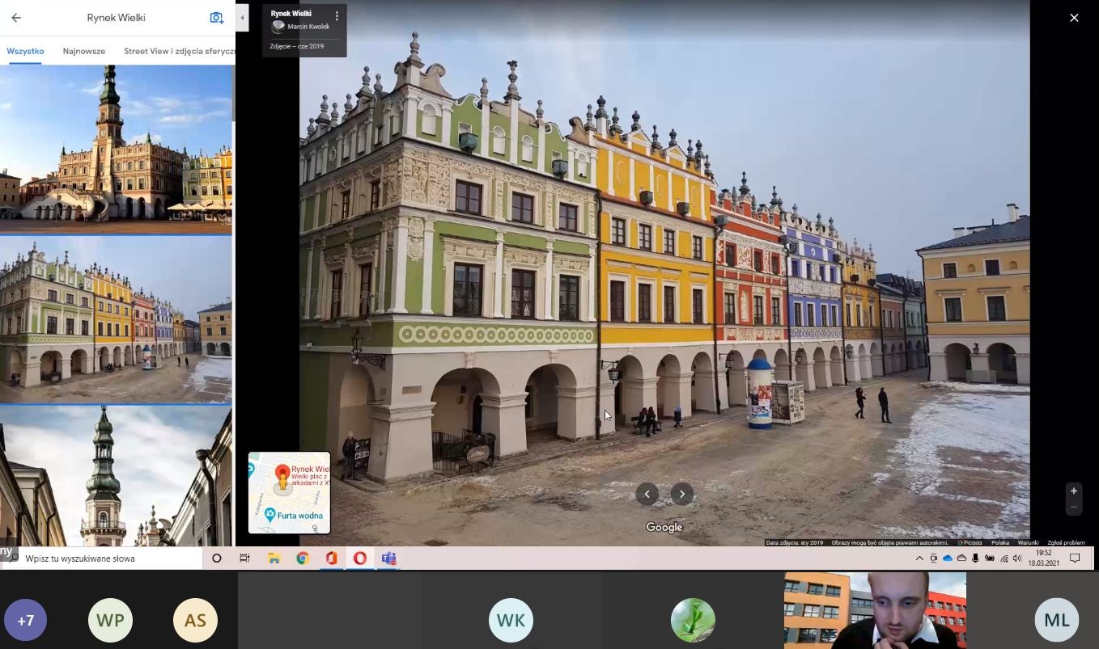Switch to the Najnowsze tab
This screenshot has width=1099, height=649.
(84, 51)
